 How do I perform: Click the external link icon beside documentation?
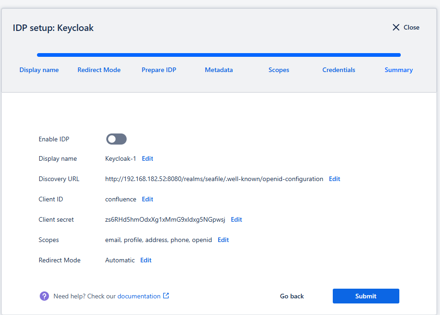(166, 296)
